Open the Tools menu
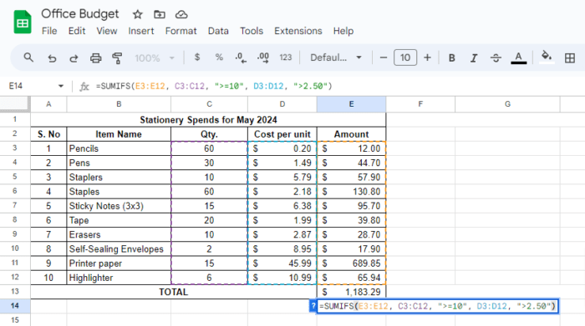Image resolution: width=585 pixels, height=326 pixels. tap(252, 31)
